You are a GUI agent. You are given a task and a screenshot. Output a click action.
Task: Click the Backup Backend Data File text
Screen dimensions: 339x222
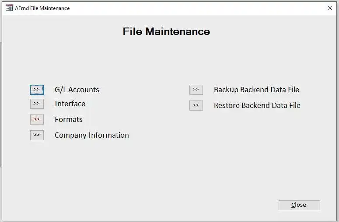(256, 90)
